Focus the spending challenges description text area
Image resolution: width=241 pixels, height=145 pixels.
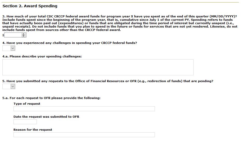coord(98,67)
